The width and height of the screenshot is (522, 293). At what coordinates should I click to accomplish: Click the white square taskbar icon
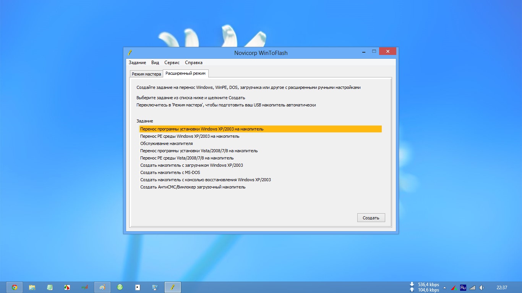tap(138, 287)
